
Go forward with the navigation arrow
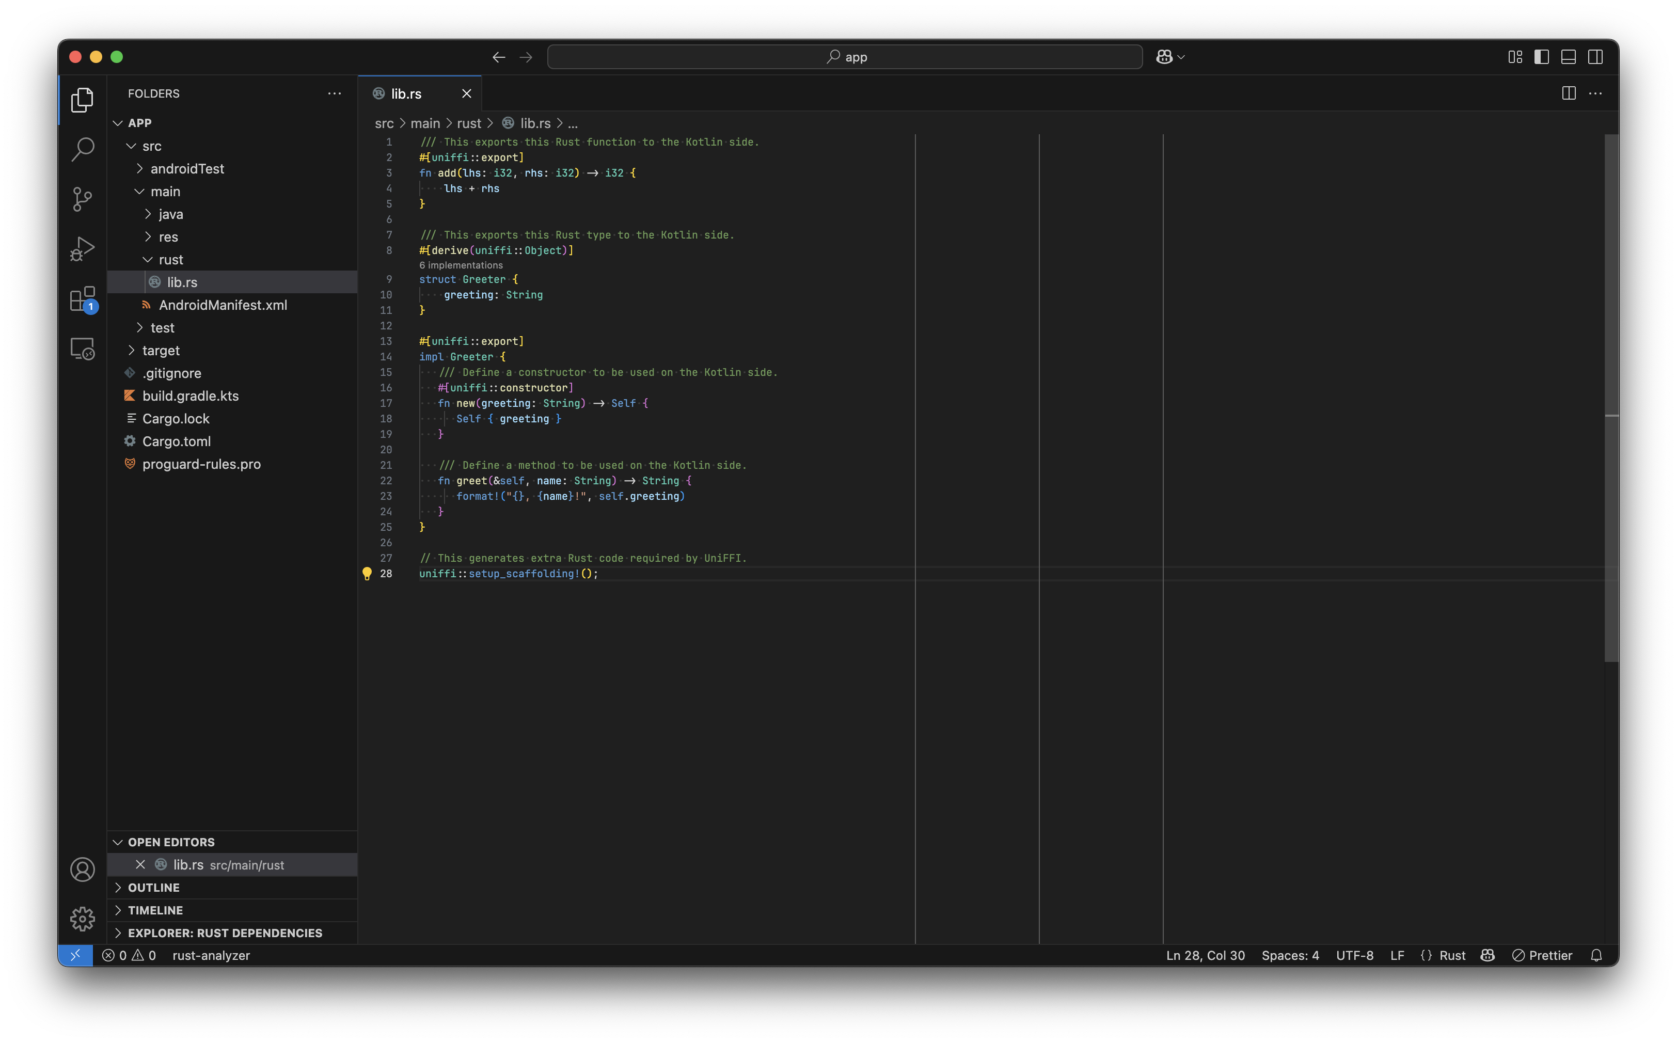pyautogui.click(x=526, y=57)
